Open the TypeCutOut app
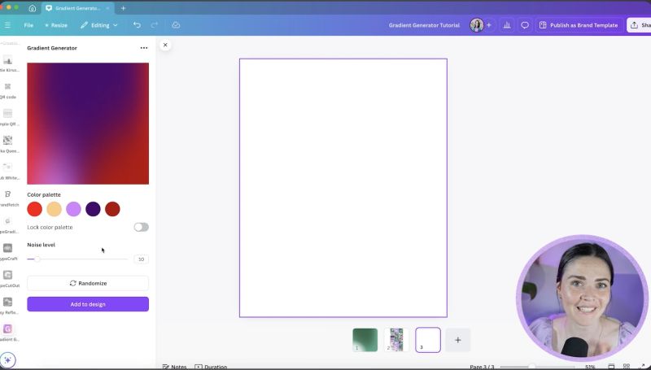This screenshot has height=370, width=651. [8, 279]
